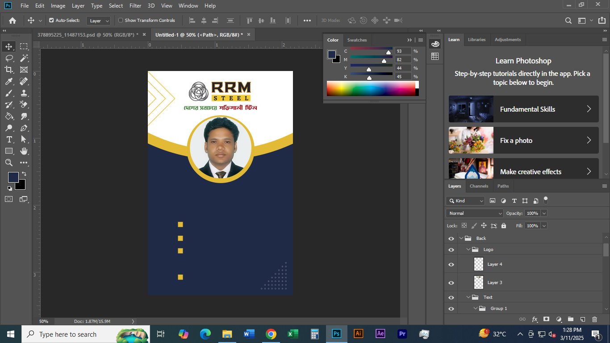
Task: Click the Layer 3 thumbnail
Action: [x=479, y=283]
